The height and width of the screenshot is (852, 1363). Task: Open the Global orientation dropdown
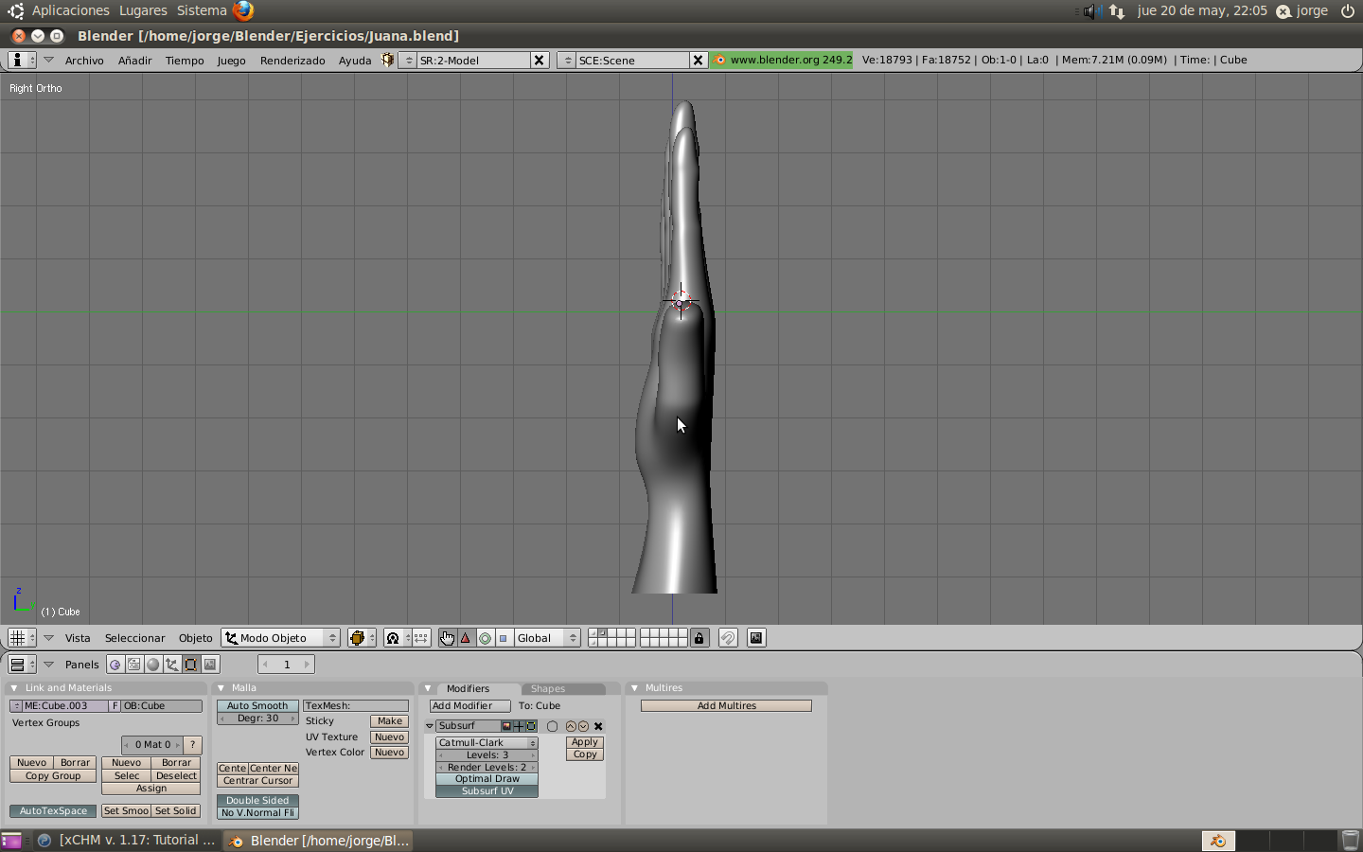547,638
